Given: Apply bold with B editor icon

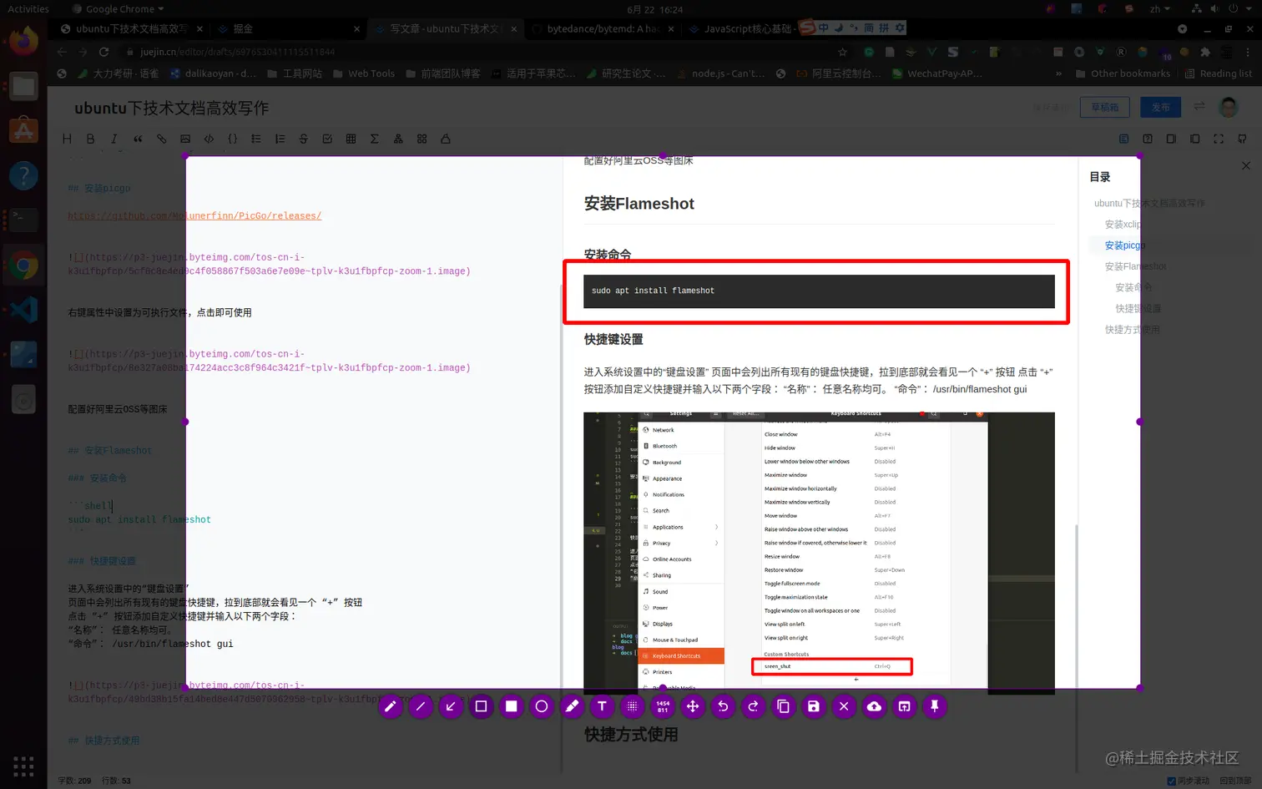Looking at the screenshot, I should (90, 139).
